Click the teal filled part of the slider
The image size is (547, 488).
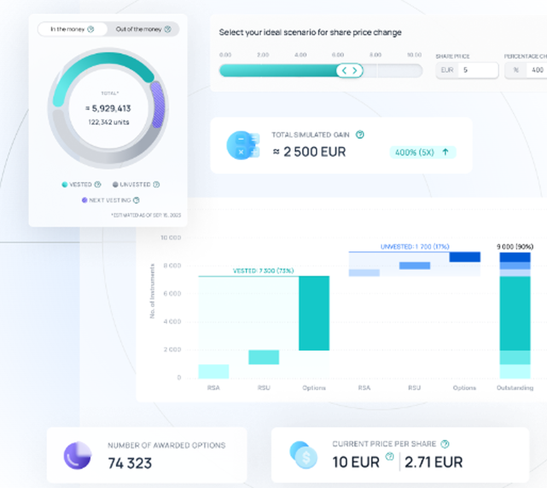278,71
